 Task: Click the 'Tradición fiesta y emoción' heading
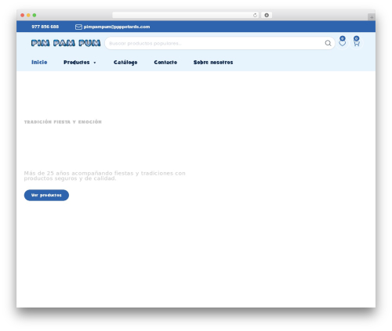pyautogui.click(x=63, y=122)
